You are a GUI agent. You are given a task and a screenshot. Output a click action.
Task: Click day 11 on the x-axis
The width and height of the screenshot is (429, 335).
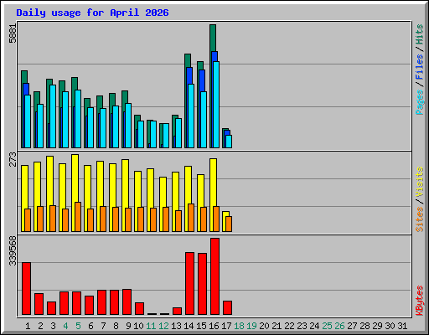[x=151, y=326]
